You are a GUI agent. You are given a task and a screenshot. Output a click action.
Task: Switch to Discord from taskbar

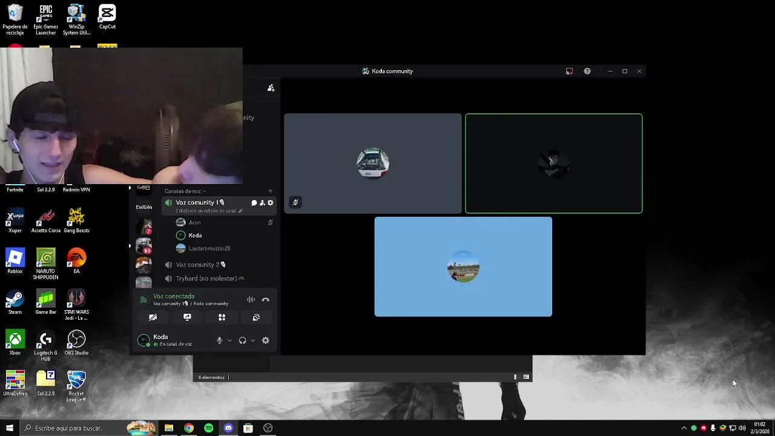point(228,428)
